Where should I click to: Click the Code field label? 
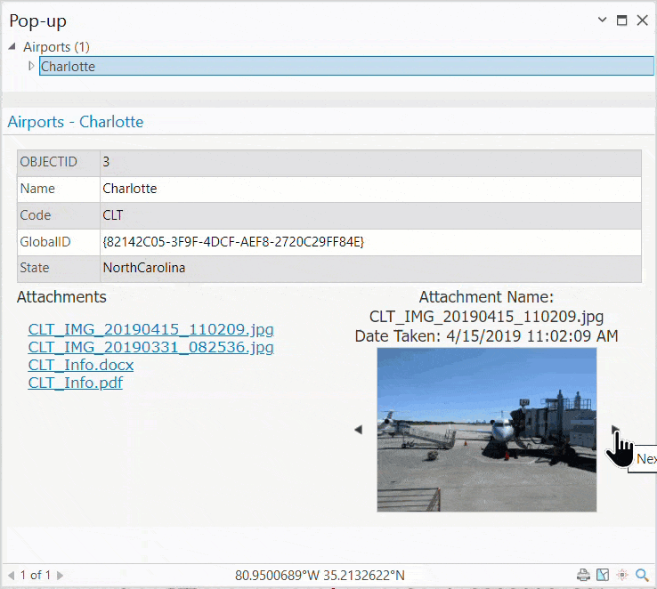[36, 215]
